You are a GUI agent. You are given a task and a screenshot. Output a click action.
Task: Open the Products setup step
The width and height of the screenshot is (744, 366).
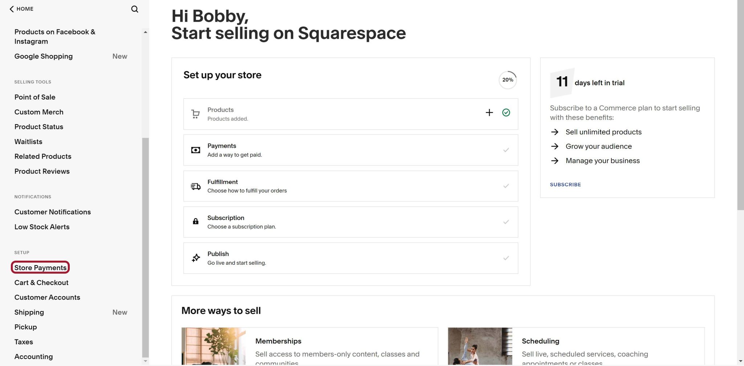351,114
